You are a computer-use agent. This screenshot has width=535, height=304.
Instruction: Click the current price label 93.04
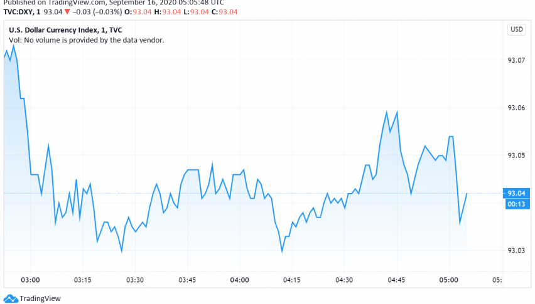click(x=516, y=193)
